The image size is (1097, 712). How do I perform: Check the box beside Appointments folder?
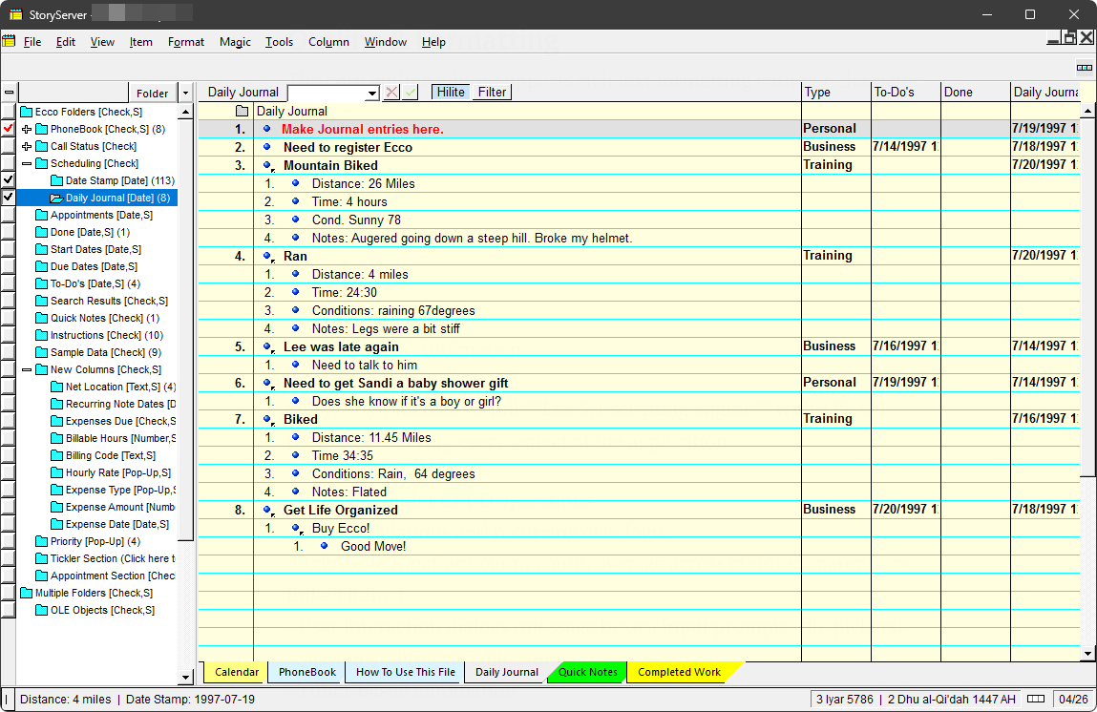[9, 215]
